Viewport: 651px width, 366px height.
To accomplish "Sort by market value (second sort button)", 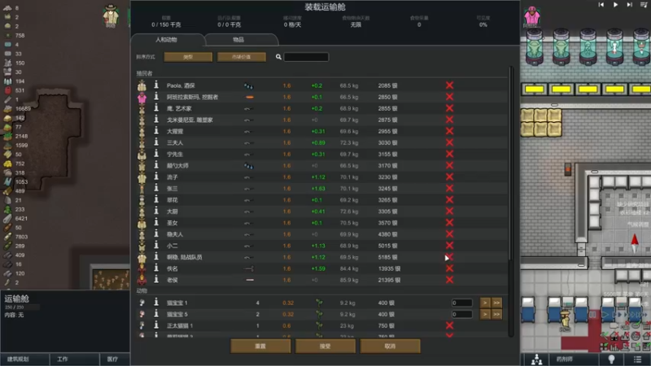I will tap(241, 57).
